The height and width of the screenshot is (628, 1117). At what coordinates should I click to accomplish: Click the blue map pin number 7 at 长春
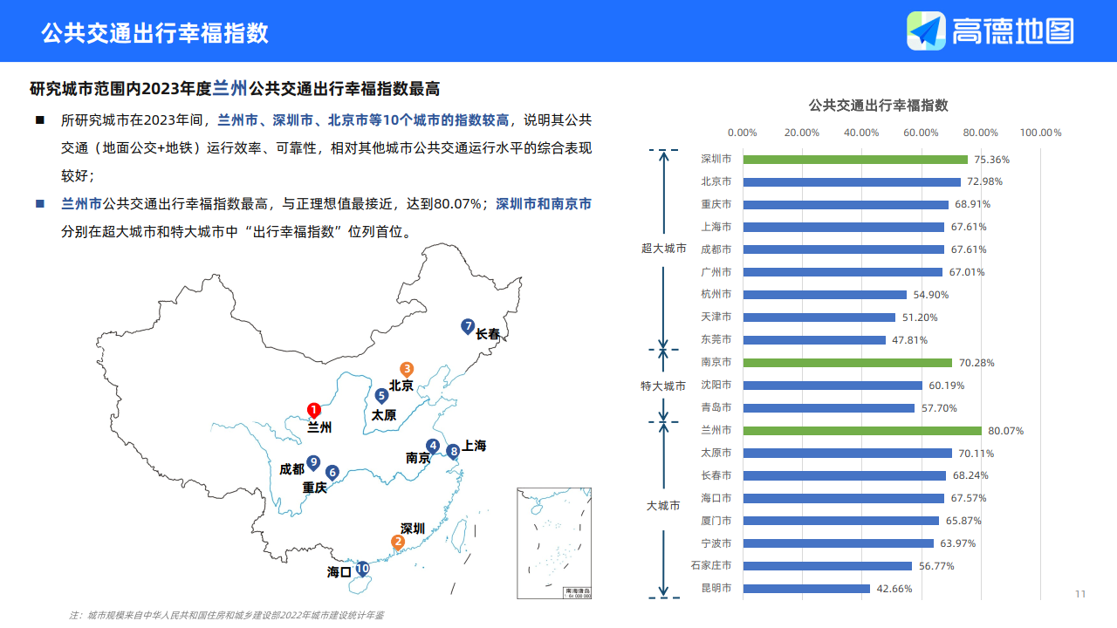pos(469,328)
